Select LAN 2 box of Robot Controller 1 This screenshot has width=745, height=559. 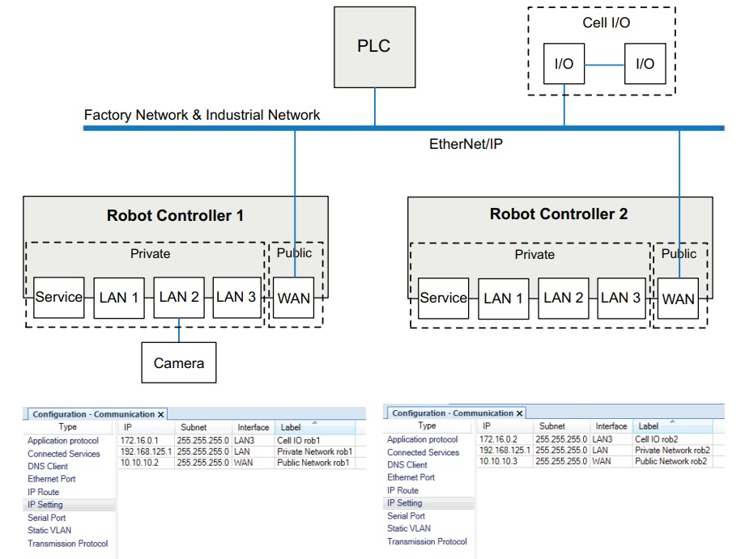tap(179, 298)
